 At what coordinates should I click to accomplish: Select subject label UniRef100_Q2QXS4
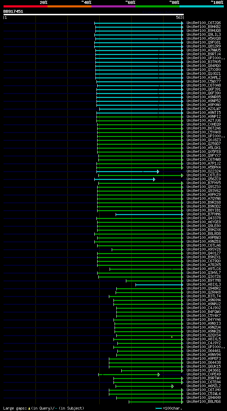[204, 335]
